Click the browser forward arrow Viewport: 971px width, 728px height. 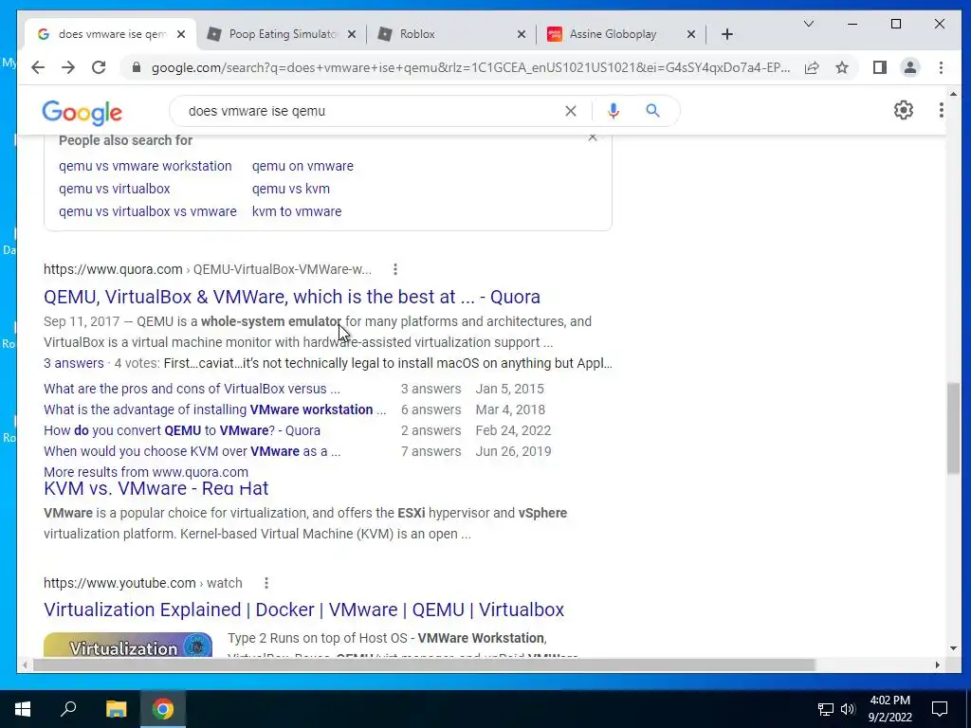click(68, 67)
